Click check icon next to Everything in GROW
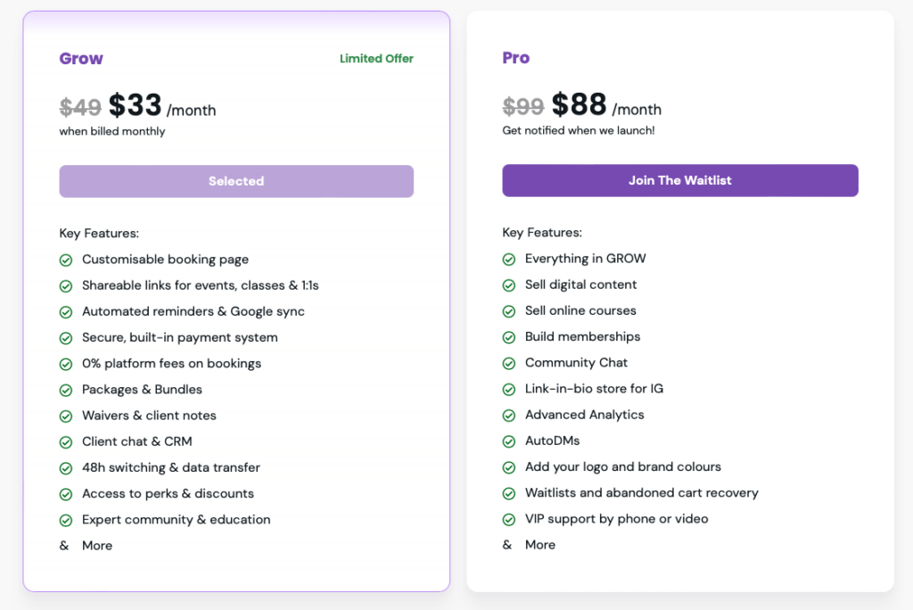This screenshot has height=610, width=913. click(x=509, y=260)
